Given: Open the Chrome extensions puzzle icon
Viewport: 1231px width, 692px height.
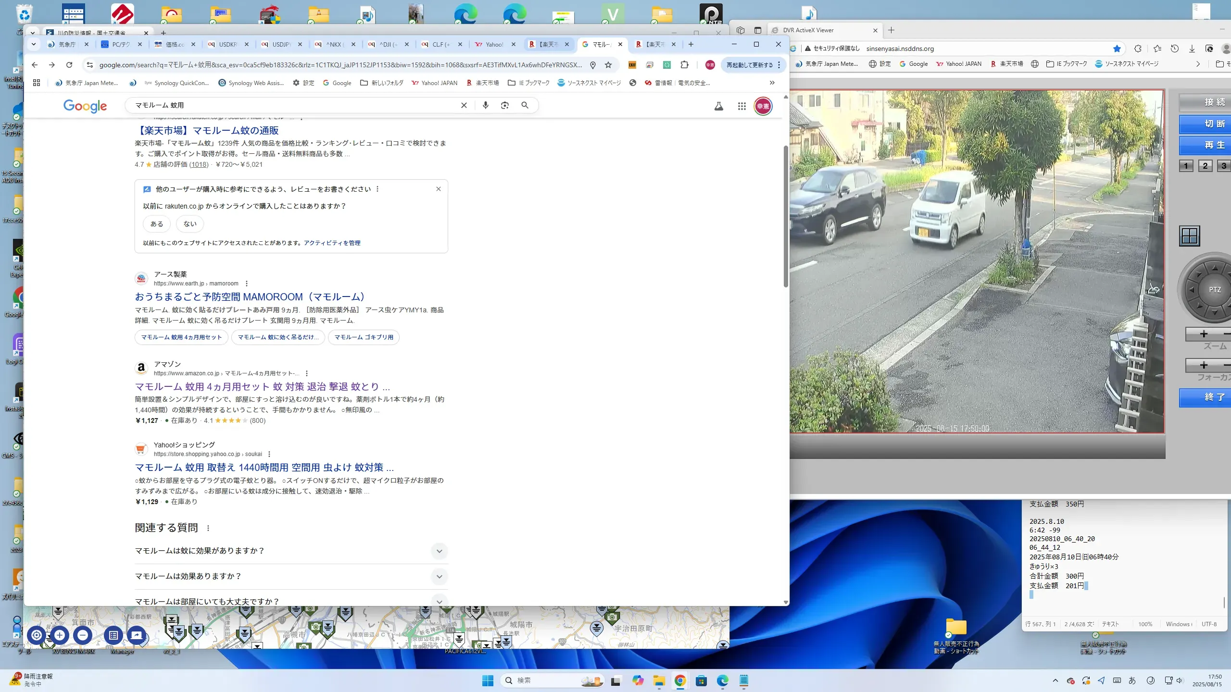Looking at the screenshot, I should point(684,65).
